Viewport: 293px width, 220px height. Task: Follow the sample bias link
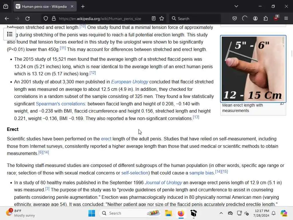pos(202,173)
